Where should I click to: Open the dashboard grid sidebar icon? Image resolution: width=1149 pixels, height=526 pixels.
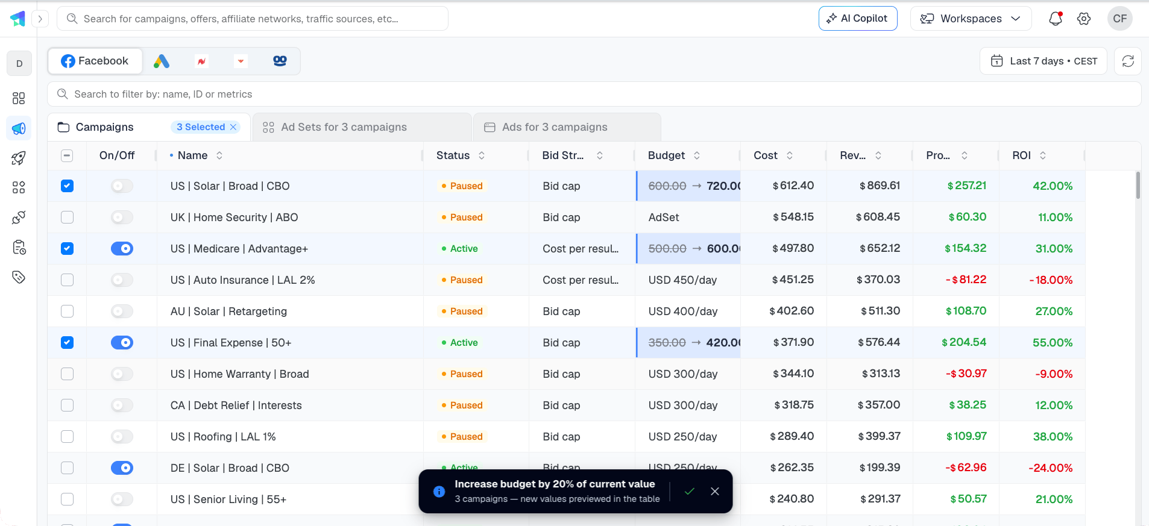(19, 98)
